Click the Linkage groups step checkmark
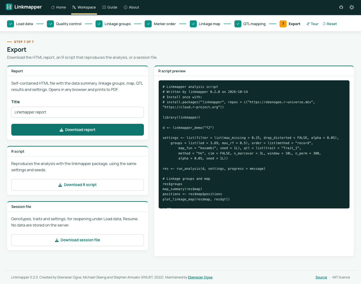 pos(99,24)
